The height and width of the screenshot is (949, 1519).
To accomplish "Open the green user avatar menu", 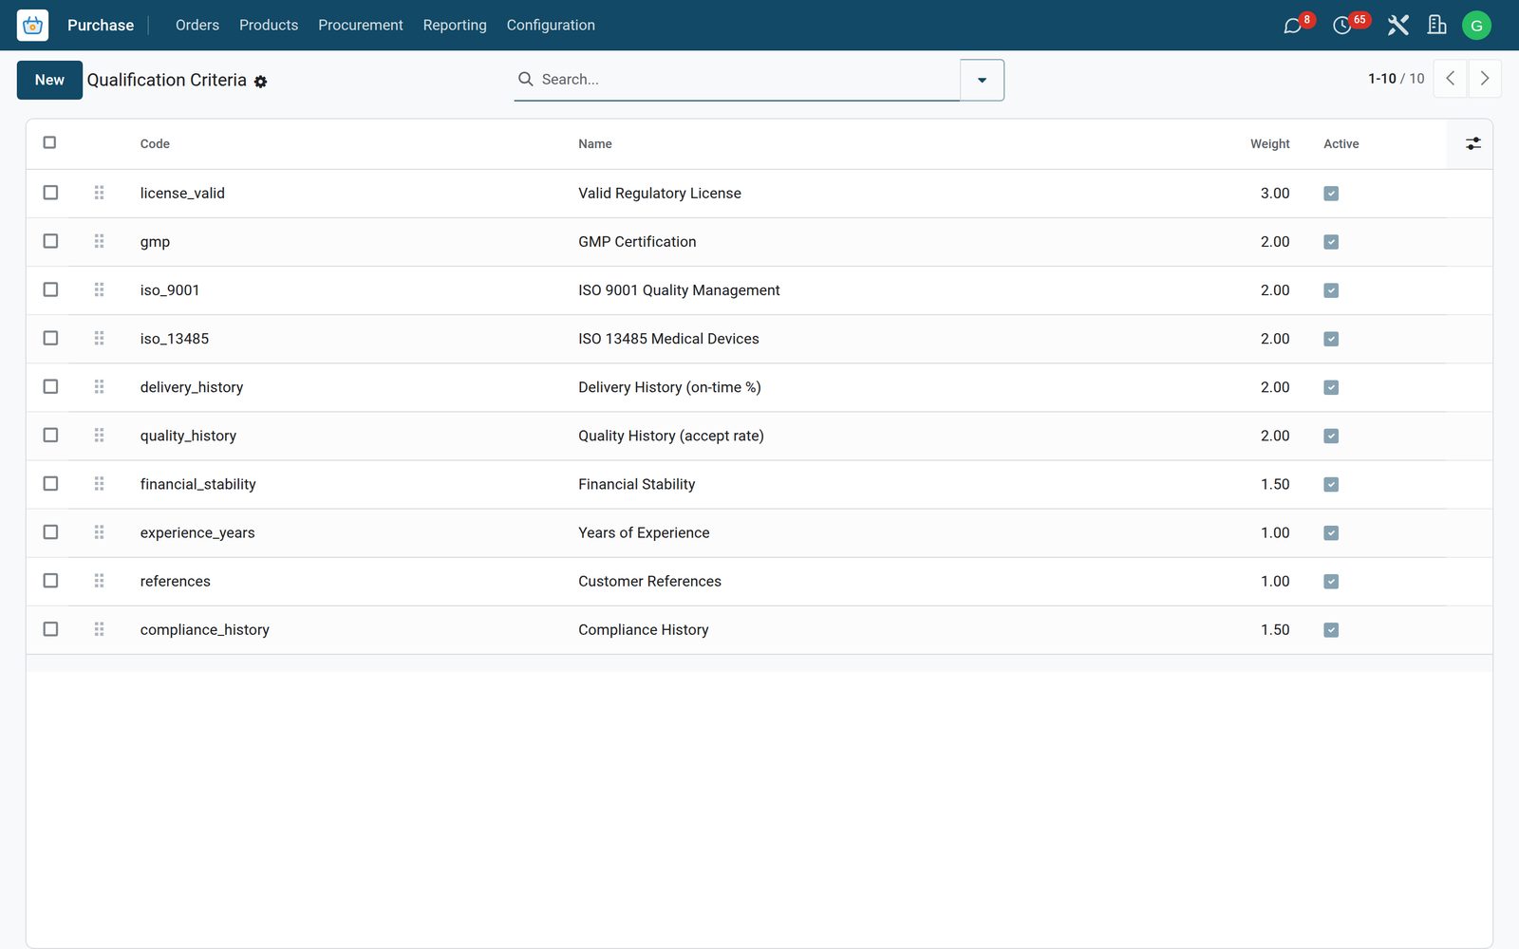I will coord(1476,26).
